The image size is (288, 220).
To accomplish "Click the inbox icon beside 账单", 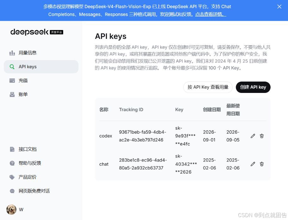I will tap(12, 95).
